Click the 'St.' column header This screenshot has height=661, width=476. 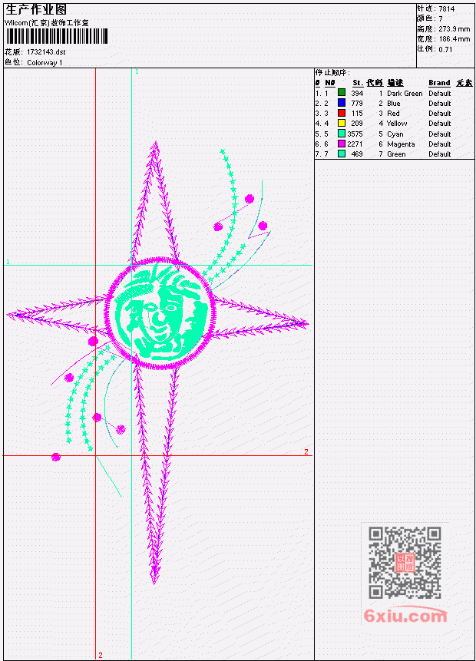358,83
